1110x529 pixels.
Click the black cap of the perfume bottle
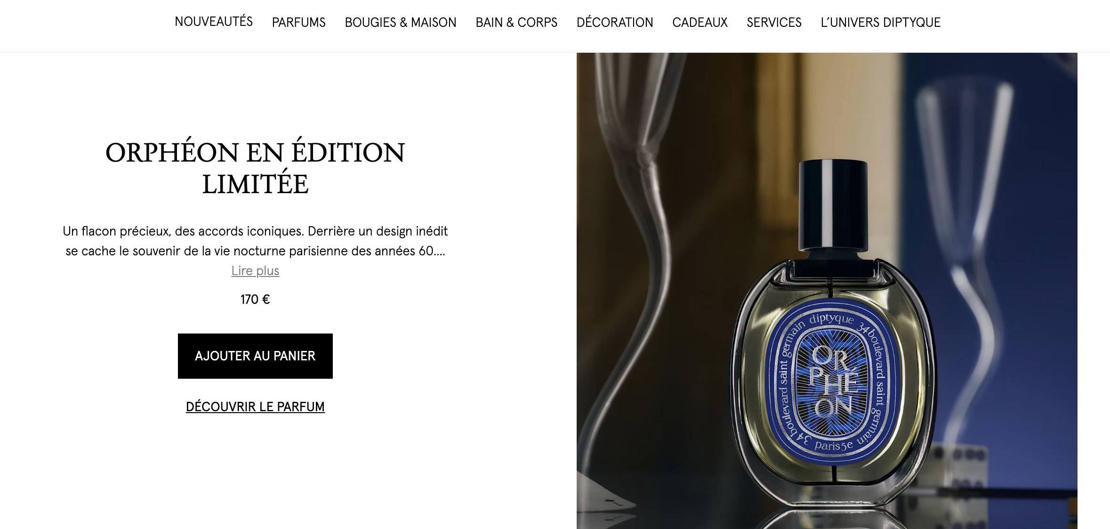tap(833, 205)
